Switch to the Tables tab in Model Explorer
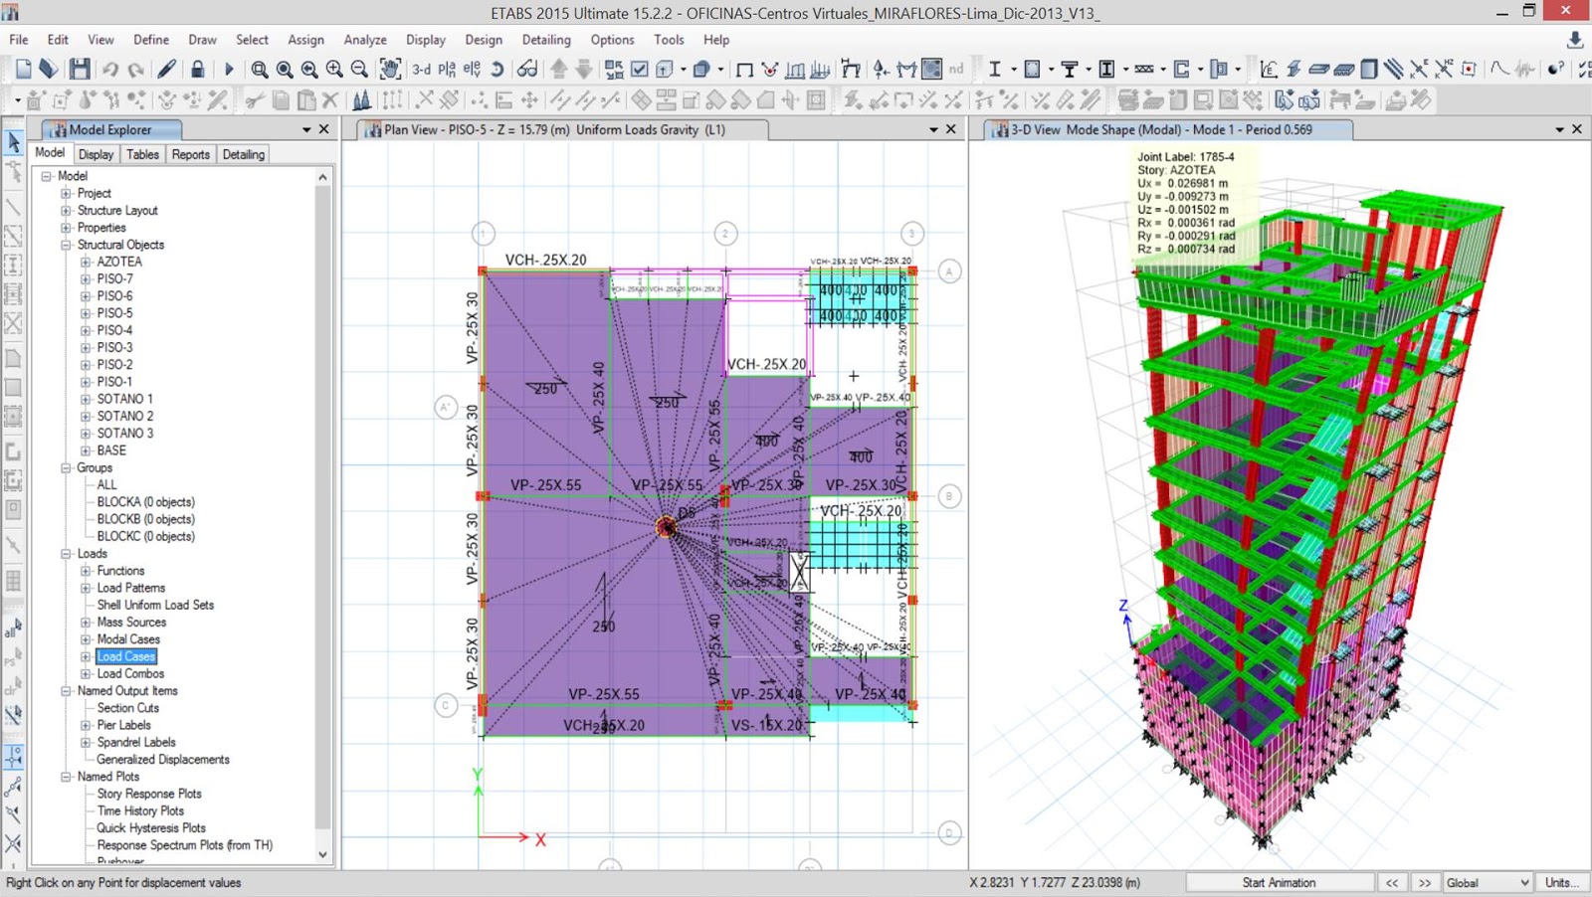 click(141, 154)
